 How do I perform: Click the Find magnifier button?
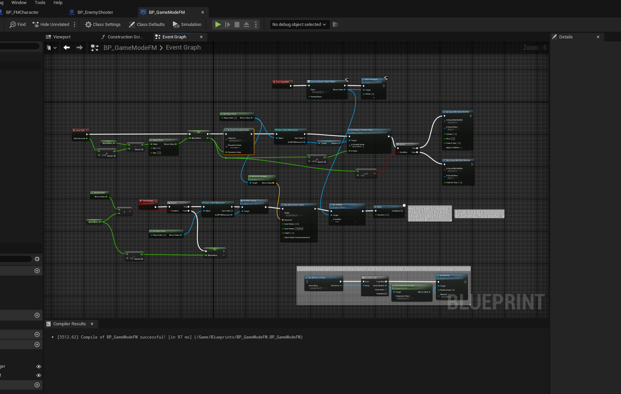18,25
